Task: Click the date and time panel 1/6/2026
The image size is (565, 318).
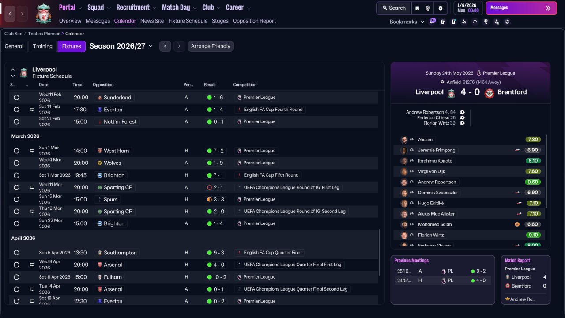Action: click(468, 8)
